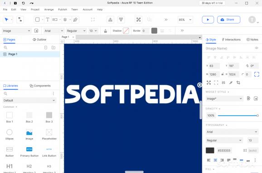Click the width field showing 1280
Viewport: 262px width, 173px height.
click(x=214, y=74)
